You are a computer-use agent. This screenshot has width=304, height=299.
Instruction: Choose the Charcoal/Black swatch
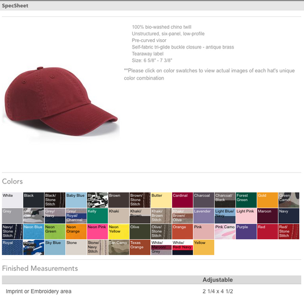coord(225,200)
